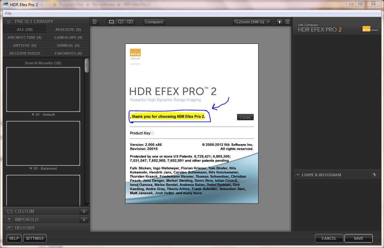Click the resize grip in window corner
The height and width of the screenshot is (248, 384).
click(x=379, y=242)
